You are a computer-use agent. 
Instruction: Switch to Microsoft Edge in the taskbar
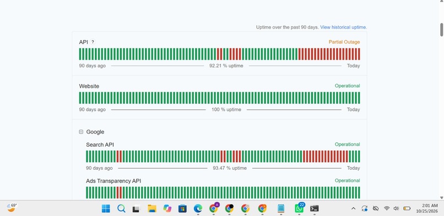tap(198, 208)
